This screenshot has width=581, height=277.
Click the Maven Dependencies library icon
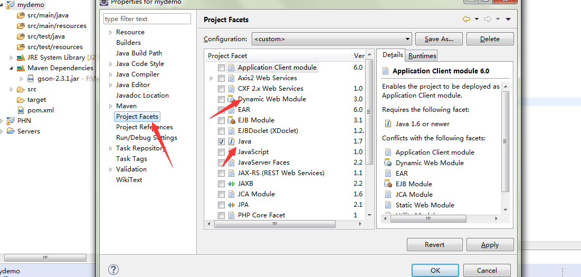21,68
